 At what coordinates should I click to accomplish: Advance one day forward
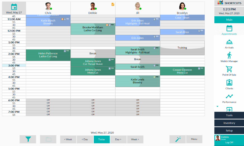tap(118, 139)
